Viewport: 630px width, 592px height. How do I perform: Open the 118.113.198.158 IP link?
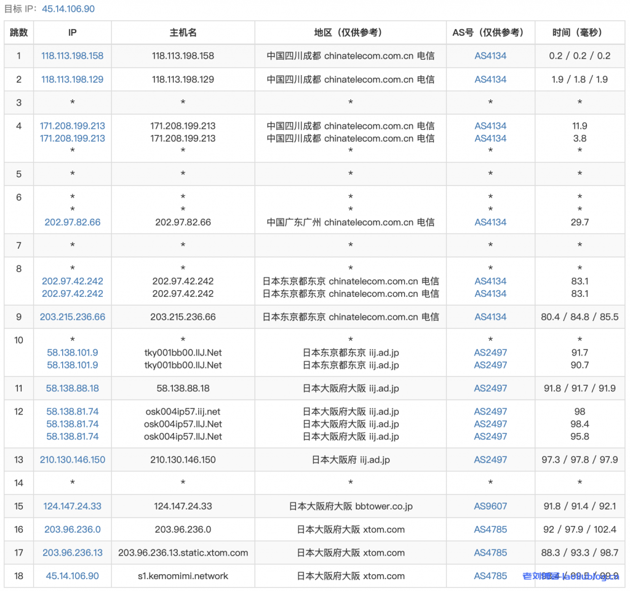click(73, 55)
